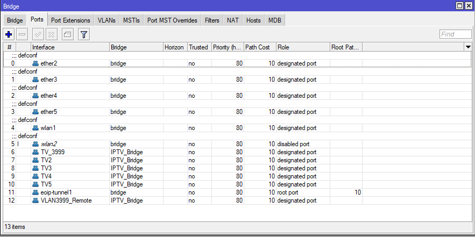Click the ether2 interface icon

coord(36,63)
